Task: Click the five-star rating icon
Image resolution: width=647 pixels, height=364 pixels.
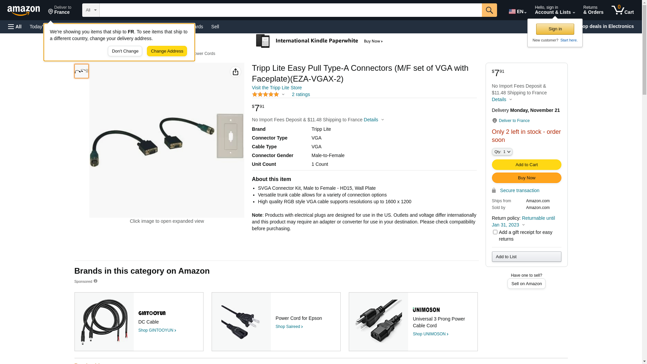Action: point(266,95)
